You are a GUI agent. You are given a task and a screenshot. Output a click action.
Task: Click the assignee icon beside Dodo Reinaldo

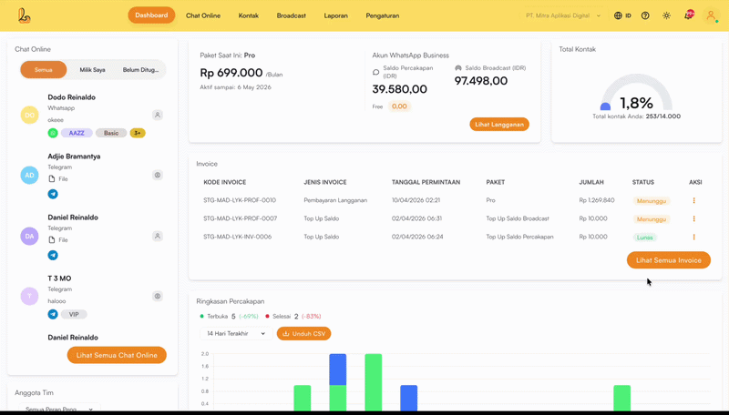coord(158,116)
